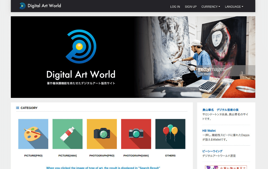Open the PHOTOGRAPH(PRO) black camera icon

point(102,134)
